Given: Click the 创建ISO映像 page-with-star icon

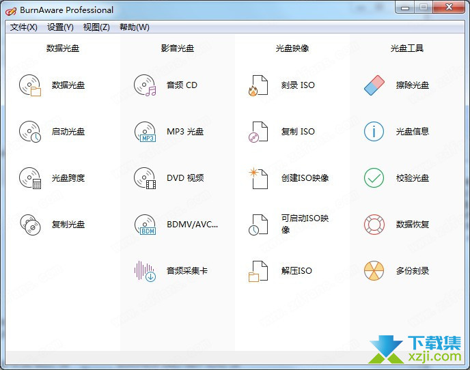Looking at the screenshot, I should pos(258,178).
